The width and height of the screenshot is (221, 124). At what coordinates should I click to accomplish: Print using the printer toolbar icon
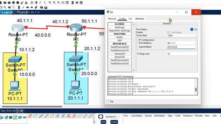(13, 2)
